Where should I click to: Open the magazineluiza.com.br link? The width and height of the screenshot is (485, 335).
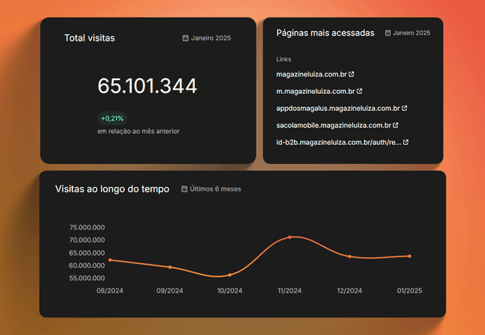(311, 74)
